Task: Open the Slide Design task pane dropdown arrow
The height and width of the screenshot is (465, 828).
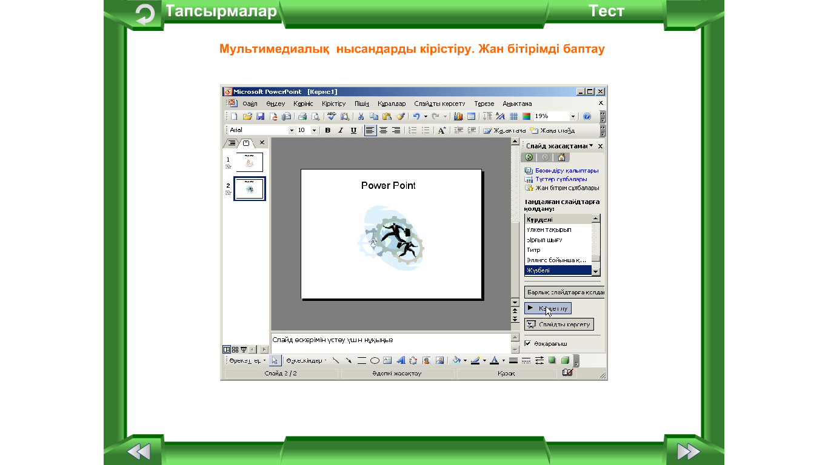Action: click(591, 146)
